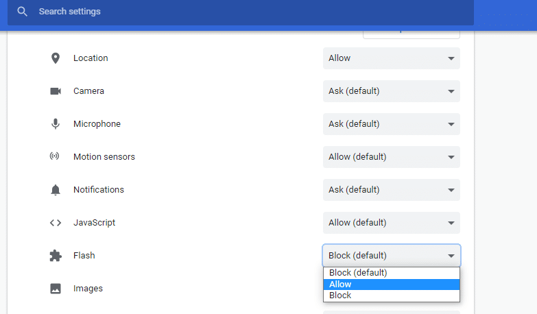Click the Flash puzzle piece icon
The height and width of the screenshot is (314, 537).
56,256
